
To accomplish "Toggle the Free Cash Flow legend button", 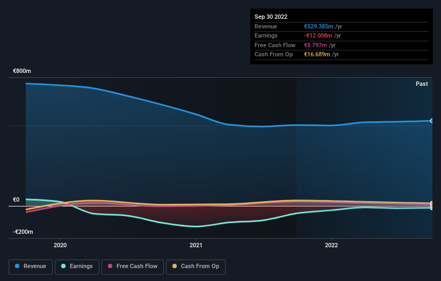I will click(133, 267).
